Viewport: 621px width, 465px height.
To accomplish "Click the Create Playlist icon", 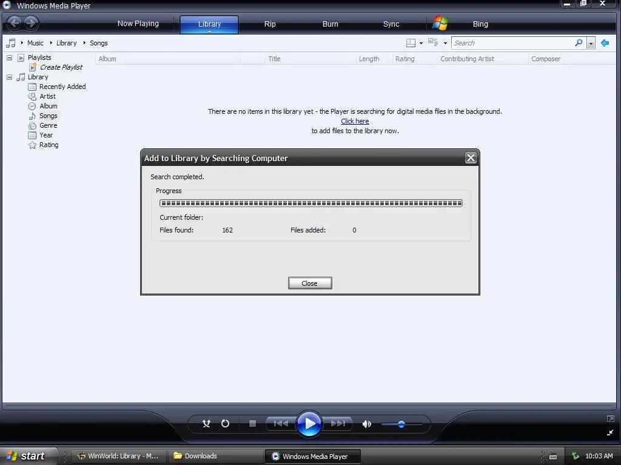I will pos(33,67).
